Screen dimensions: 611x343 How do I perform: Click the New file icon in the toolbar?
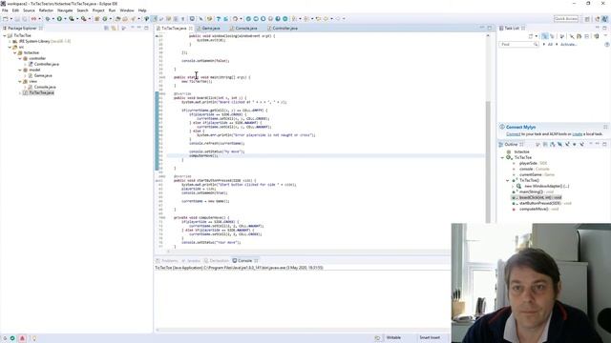click(5, 19)
